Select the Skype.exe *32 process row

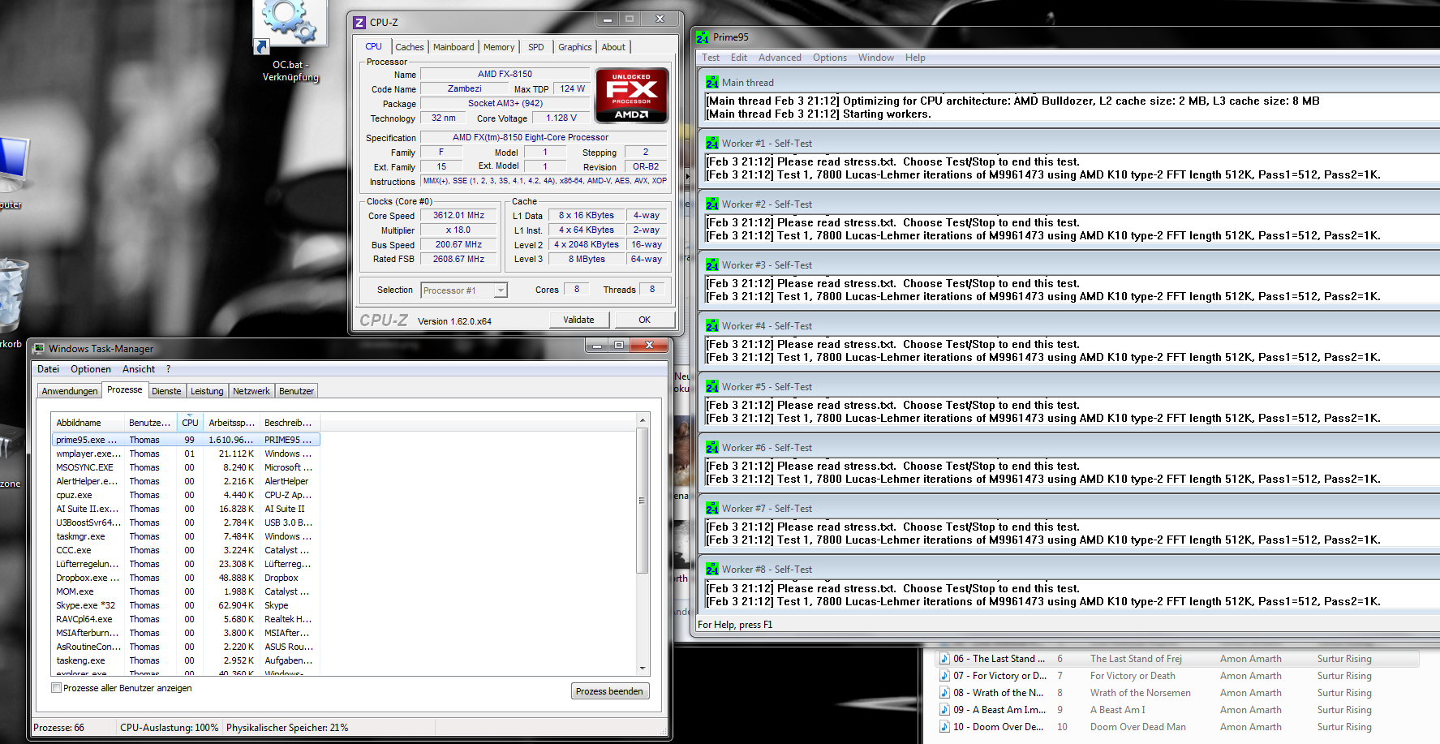click(187, 605)
